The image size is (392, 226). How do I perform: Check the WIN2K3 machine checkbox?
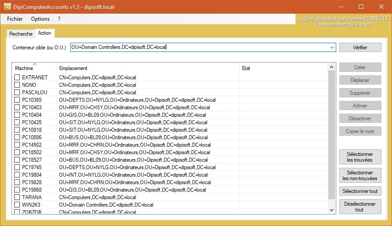[17, 205]
